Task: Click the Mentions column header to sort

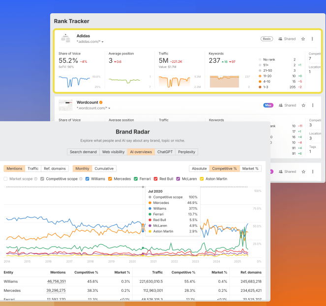Action: (58, 272)
